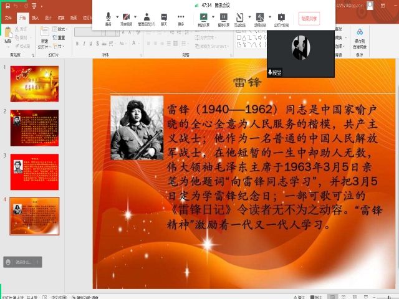Open video options arrow next to camera
399x299 pixels.
(x=135, y=17)
